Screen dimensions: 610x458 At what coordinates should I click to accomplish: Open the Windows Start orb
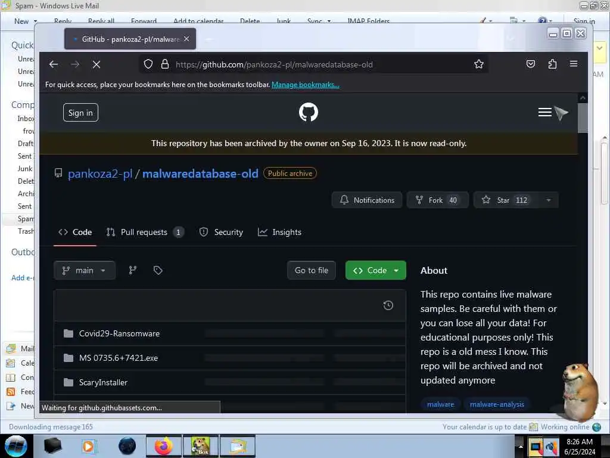[x=16, y=446]
